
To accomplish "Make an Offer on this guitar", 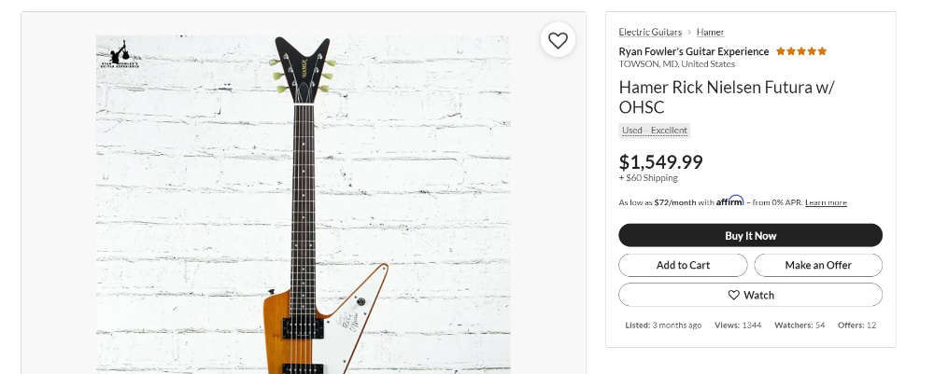I will pos(818,265).
